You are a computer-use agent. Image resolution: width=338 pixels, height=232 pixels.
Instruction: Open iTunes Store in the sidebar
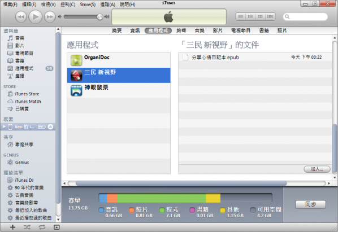(28, 94)
